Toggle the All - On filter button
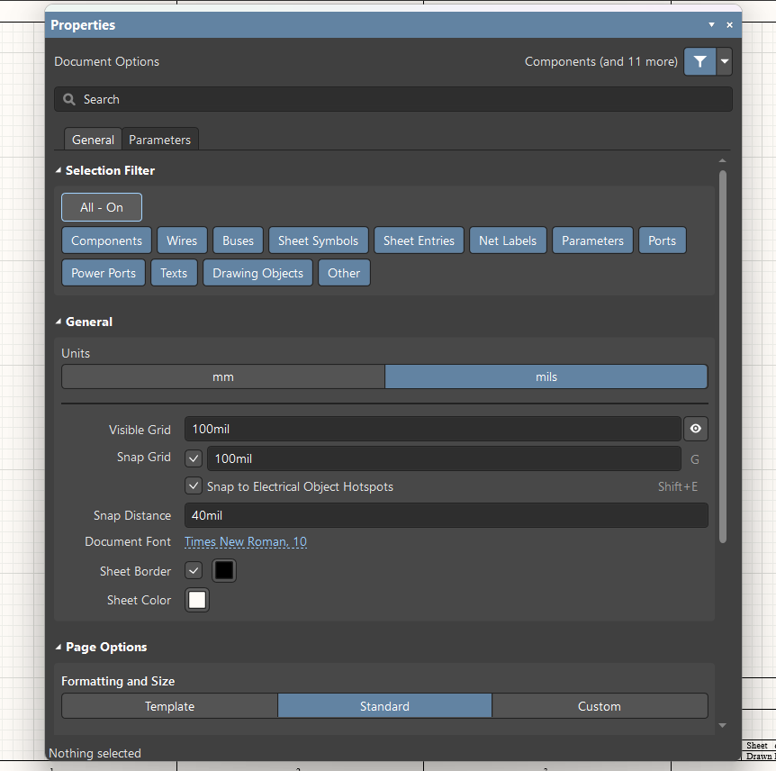 click(102, 207)
